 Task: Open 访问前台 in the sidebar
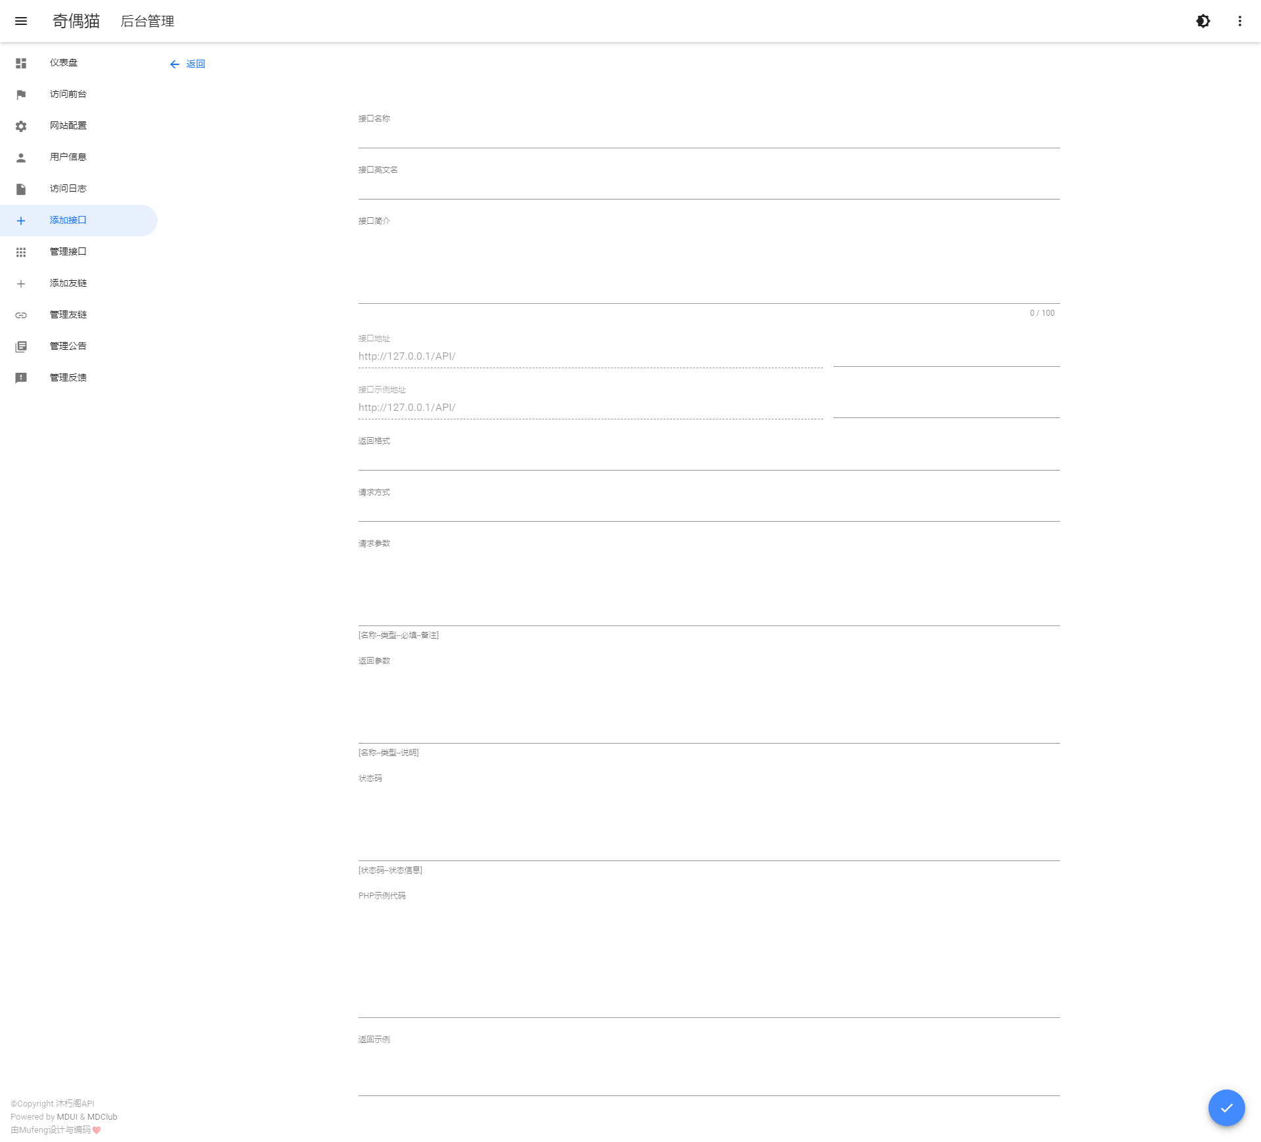79,95
